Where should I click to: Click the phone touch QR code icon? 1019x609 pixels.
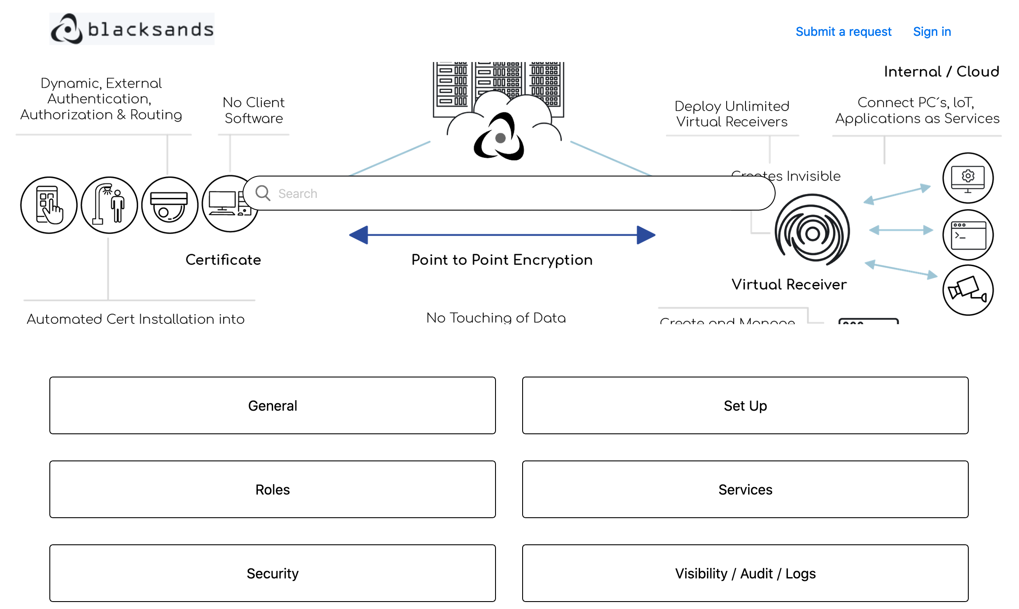point(49,205)
